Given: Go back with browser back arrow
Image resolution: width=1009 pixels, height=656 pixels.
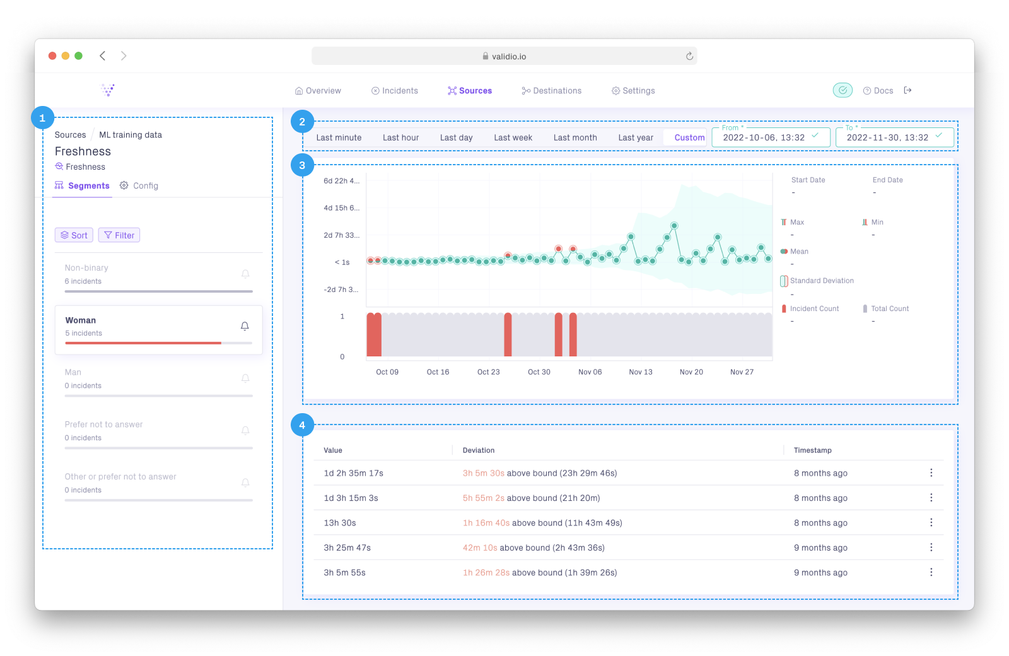Looking at the screenshot, I should coord(102,56).
